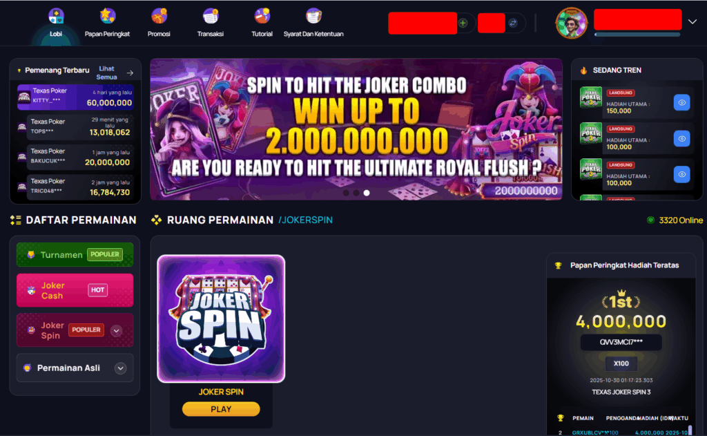
Task: View the third trending 100,000 prize table
Action: pos(681,174)
